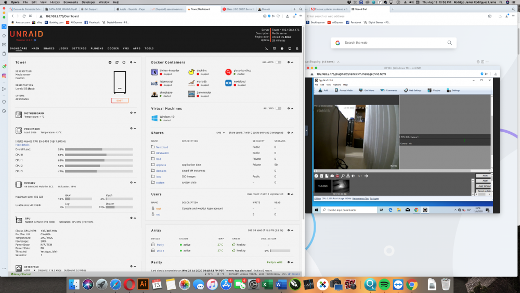The image size is (520, 293).
Task: Click the glass-isc-dhcp container icon
Action: 228,72
